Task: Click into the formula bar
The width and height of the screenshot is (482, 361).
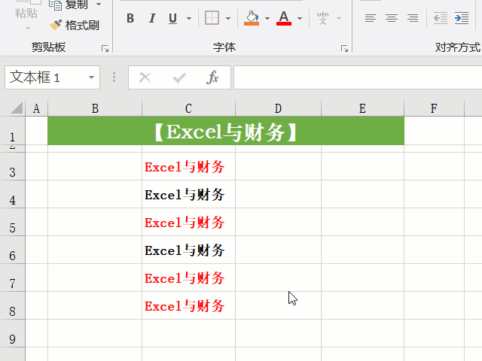Action: click(358, 77)
